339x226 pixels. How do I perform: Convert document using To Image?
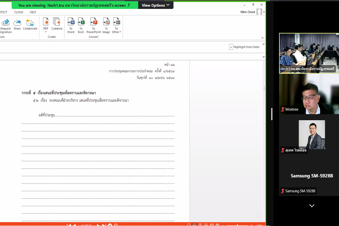pyautogui.click(x=106, y=22)
